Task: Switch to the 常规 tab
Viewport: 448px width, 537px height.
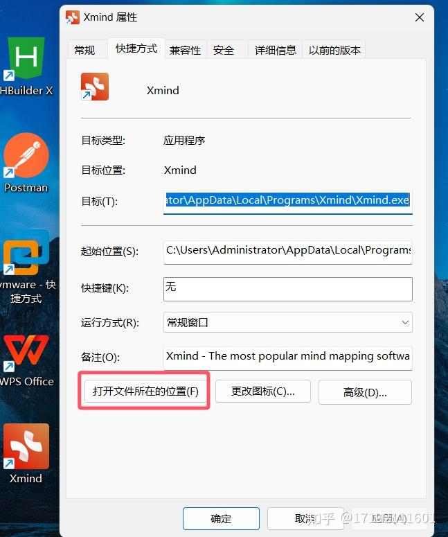Action: (x=84, y=51)
